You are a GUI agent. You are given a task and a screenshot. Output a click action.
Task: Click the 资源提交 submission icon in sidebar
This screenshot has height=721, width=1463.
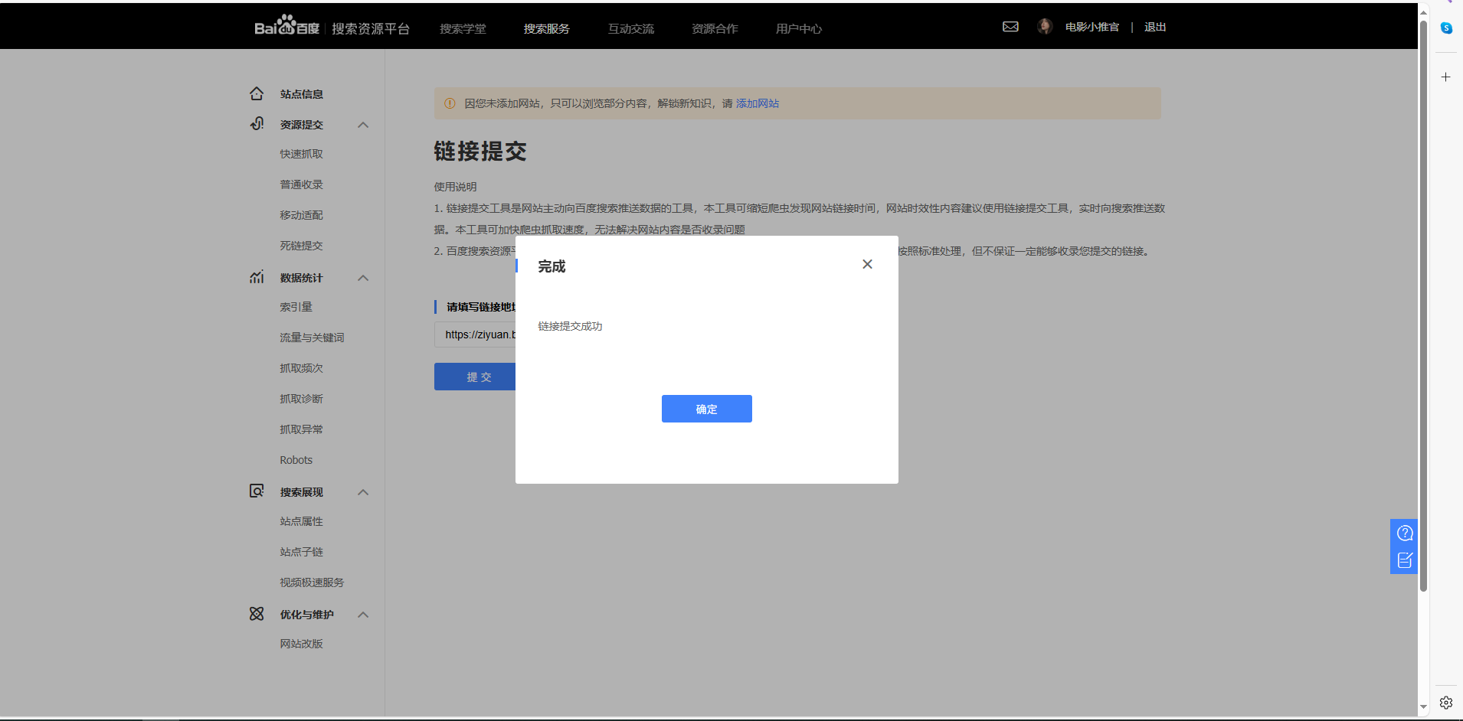pos(257,123)
